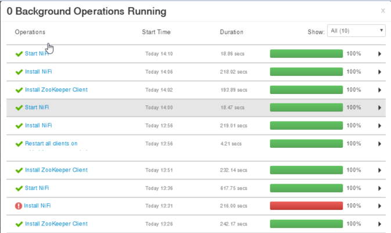
Task: Open the Install ZooKeeper Client link from 13:51
Action: point(56,170)
